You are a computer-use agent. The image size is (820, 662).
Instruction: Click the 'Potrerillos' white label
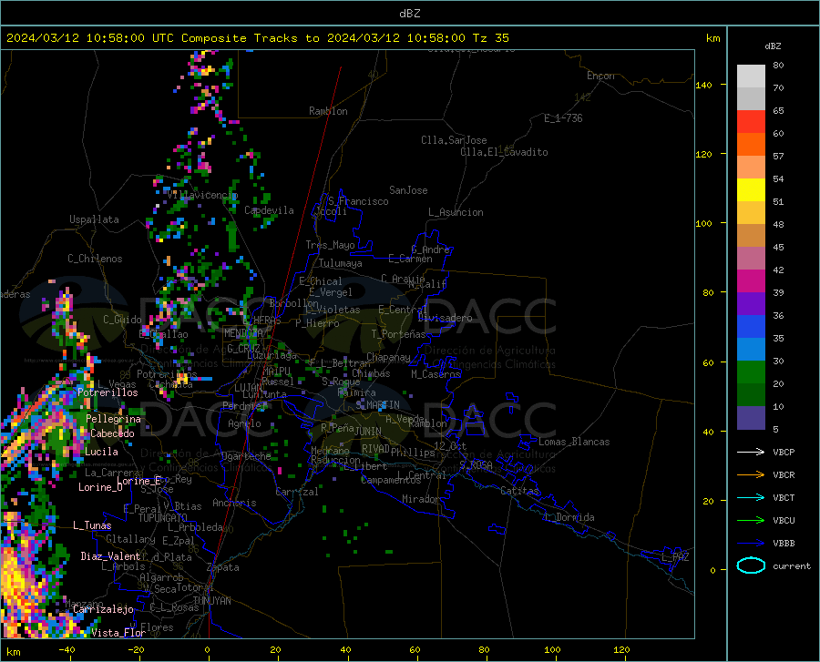tap(108, 392)
